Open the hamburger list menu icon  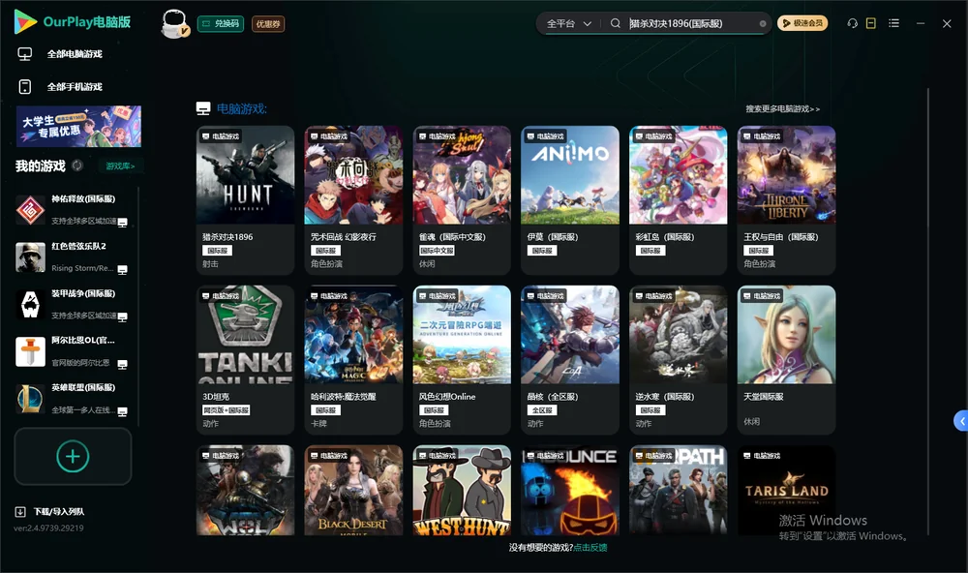[x=893, y=23]
